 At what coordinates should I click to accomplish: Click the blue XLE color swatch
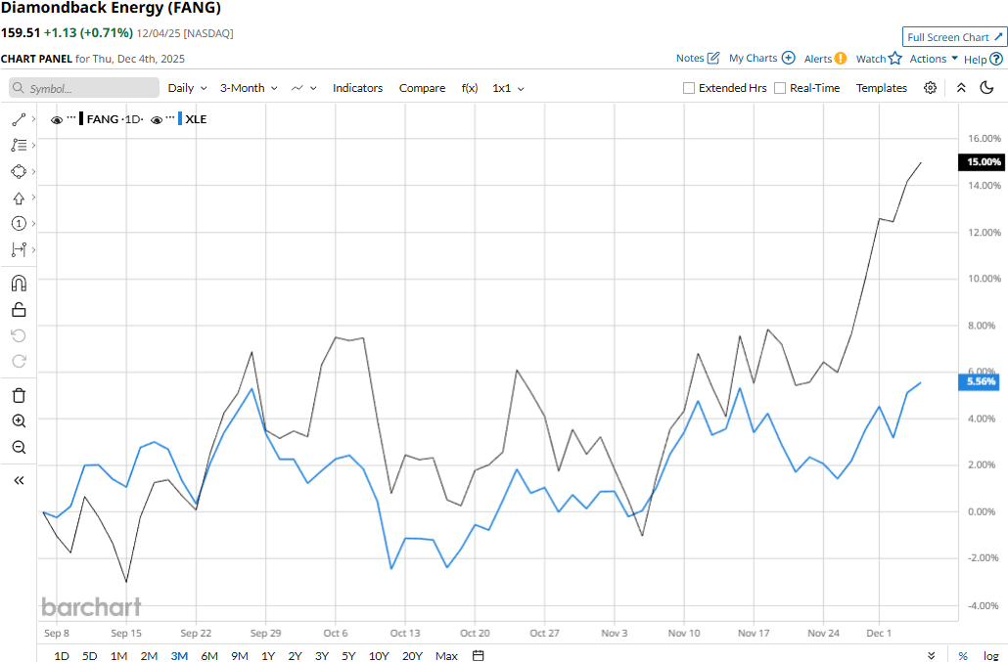[180, 118]
